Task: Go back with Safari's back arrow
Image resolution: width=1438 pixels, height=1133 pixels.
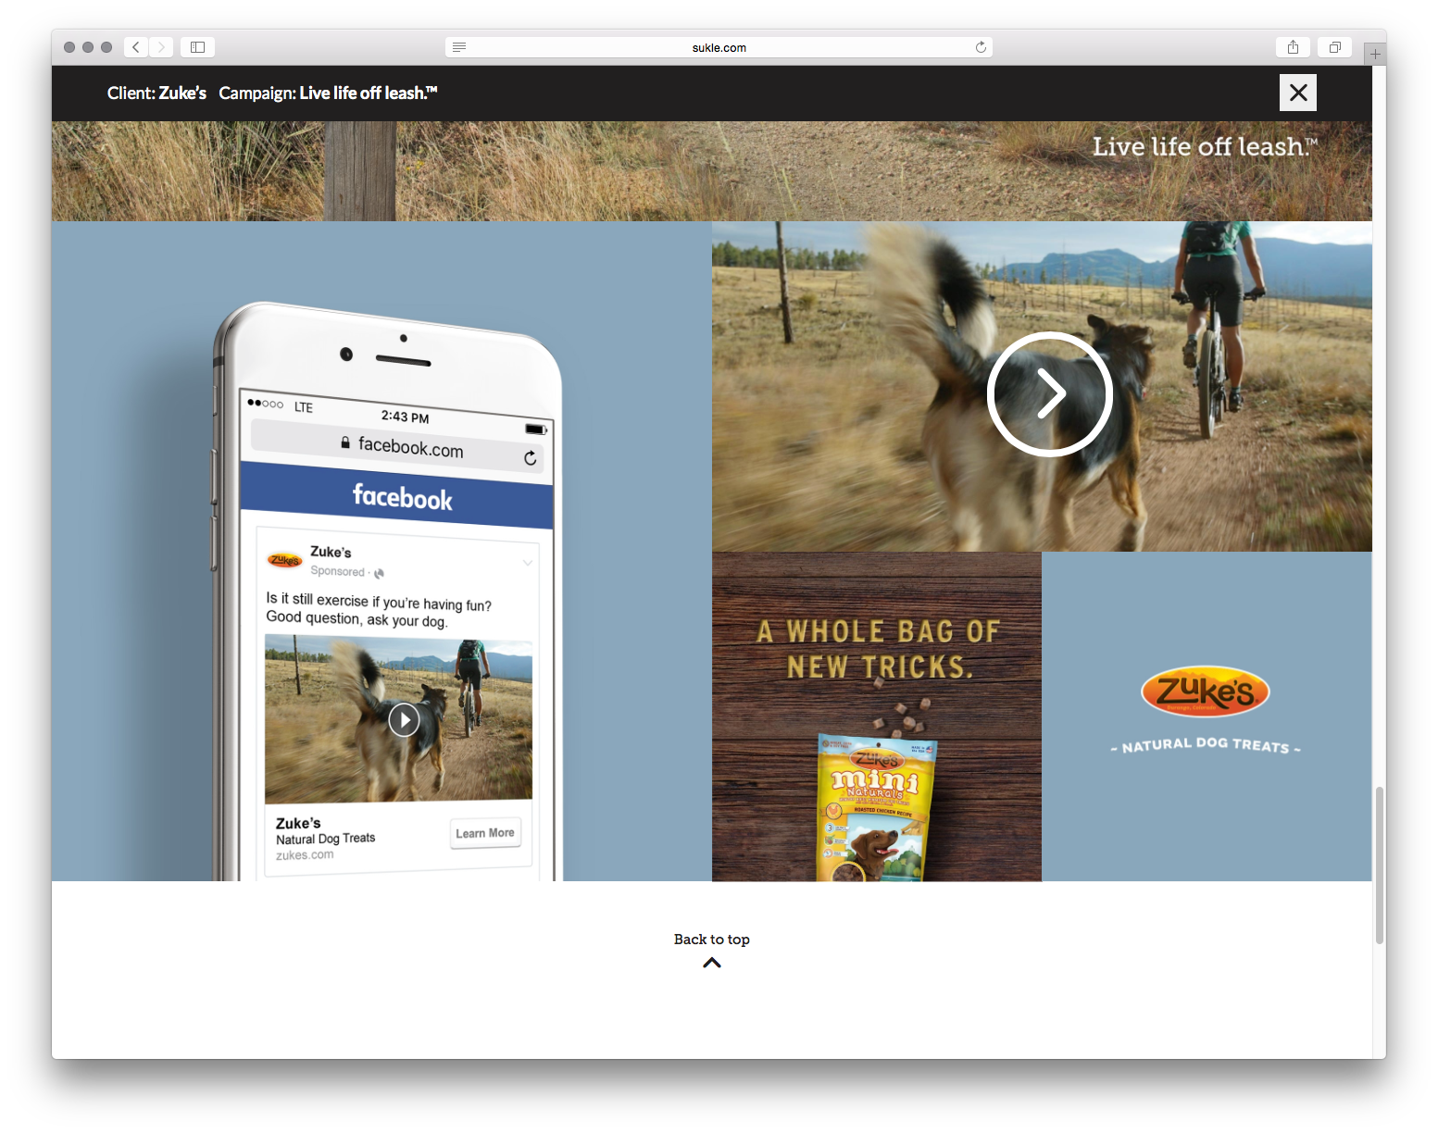Action: (x=136, y=47)
